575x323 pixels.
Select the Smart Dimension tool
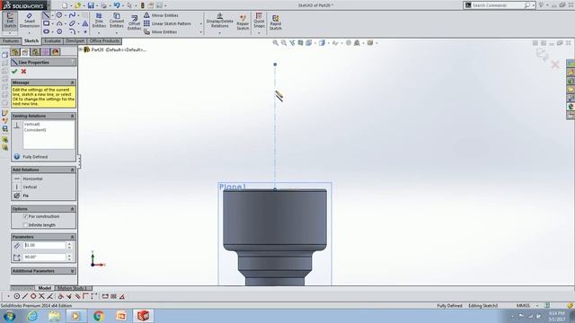point(30,21)
